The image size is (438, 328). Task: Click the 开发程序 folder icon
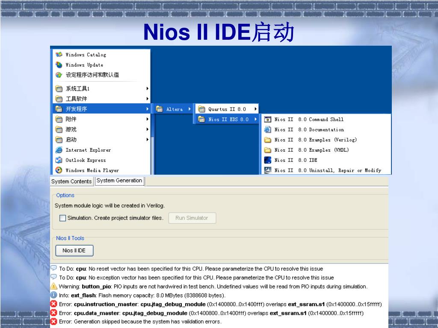pos(59,109)
